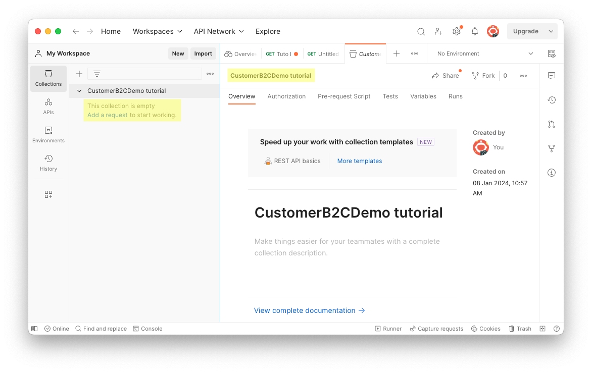This screenshot has height=372, width=592.
Task: Collapse the CustomerB2CDemo tutorial collection chevron
Action: pyautogui.click(x=79, y=91)
